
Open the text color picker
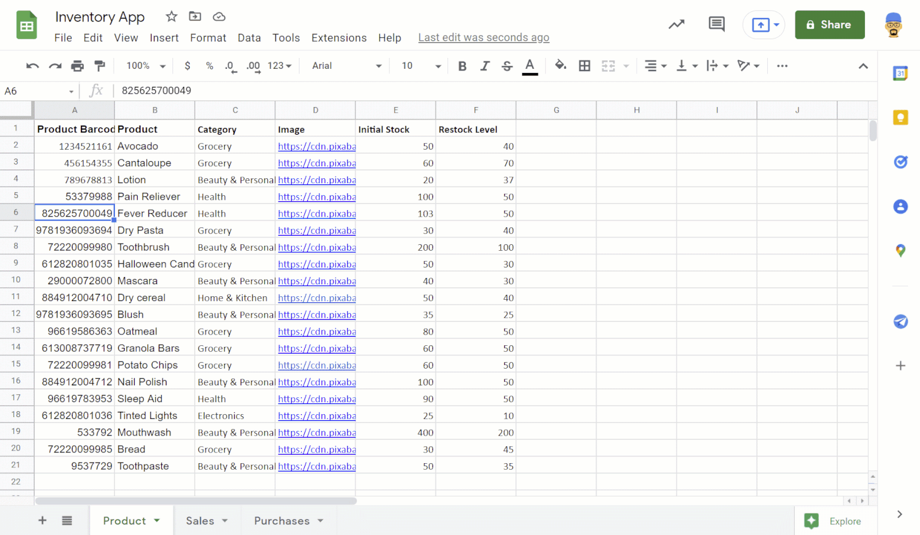[x=529, y=66]
